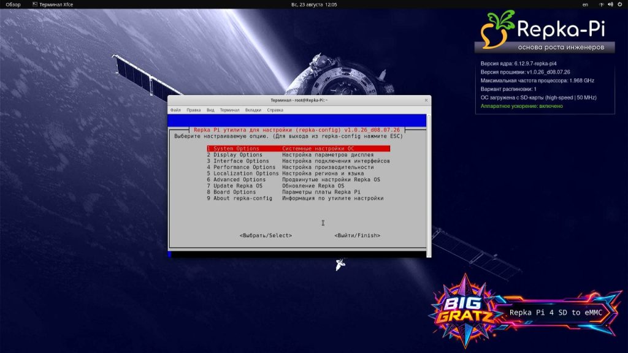Select the 1 System Options entry

pyautogui.click(x=299, y=148)
